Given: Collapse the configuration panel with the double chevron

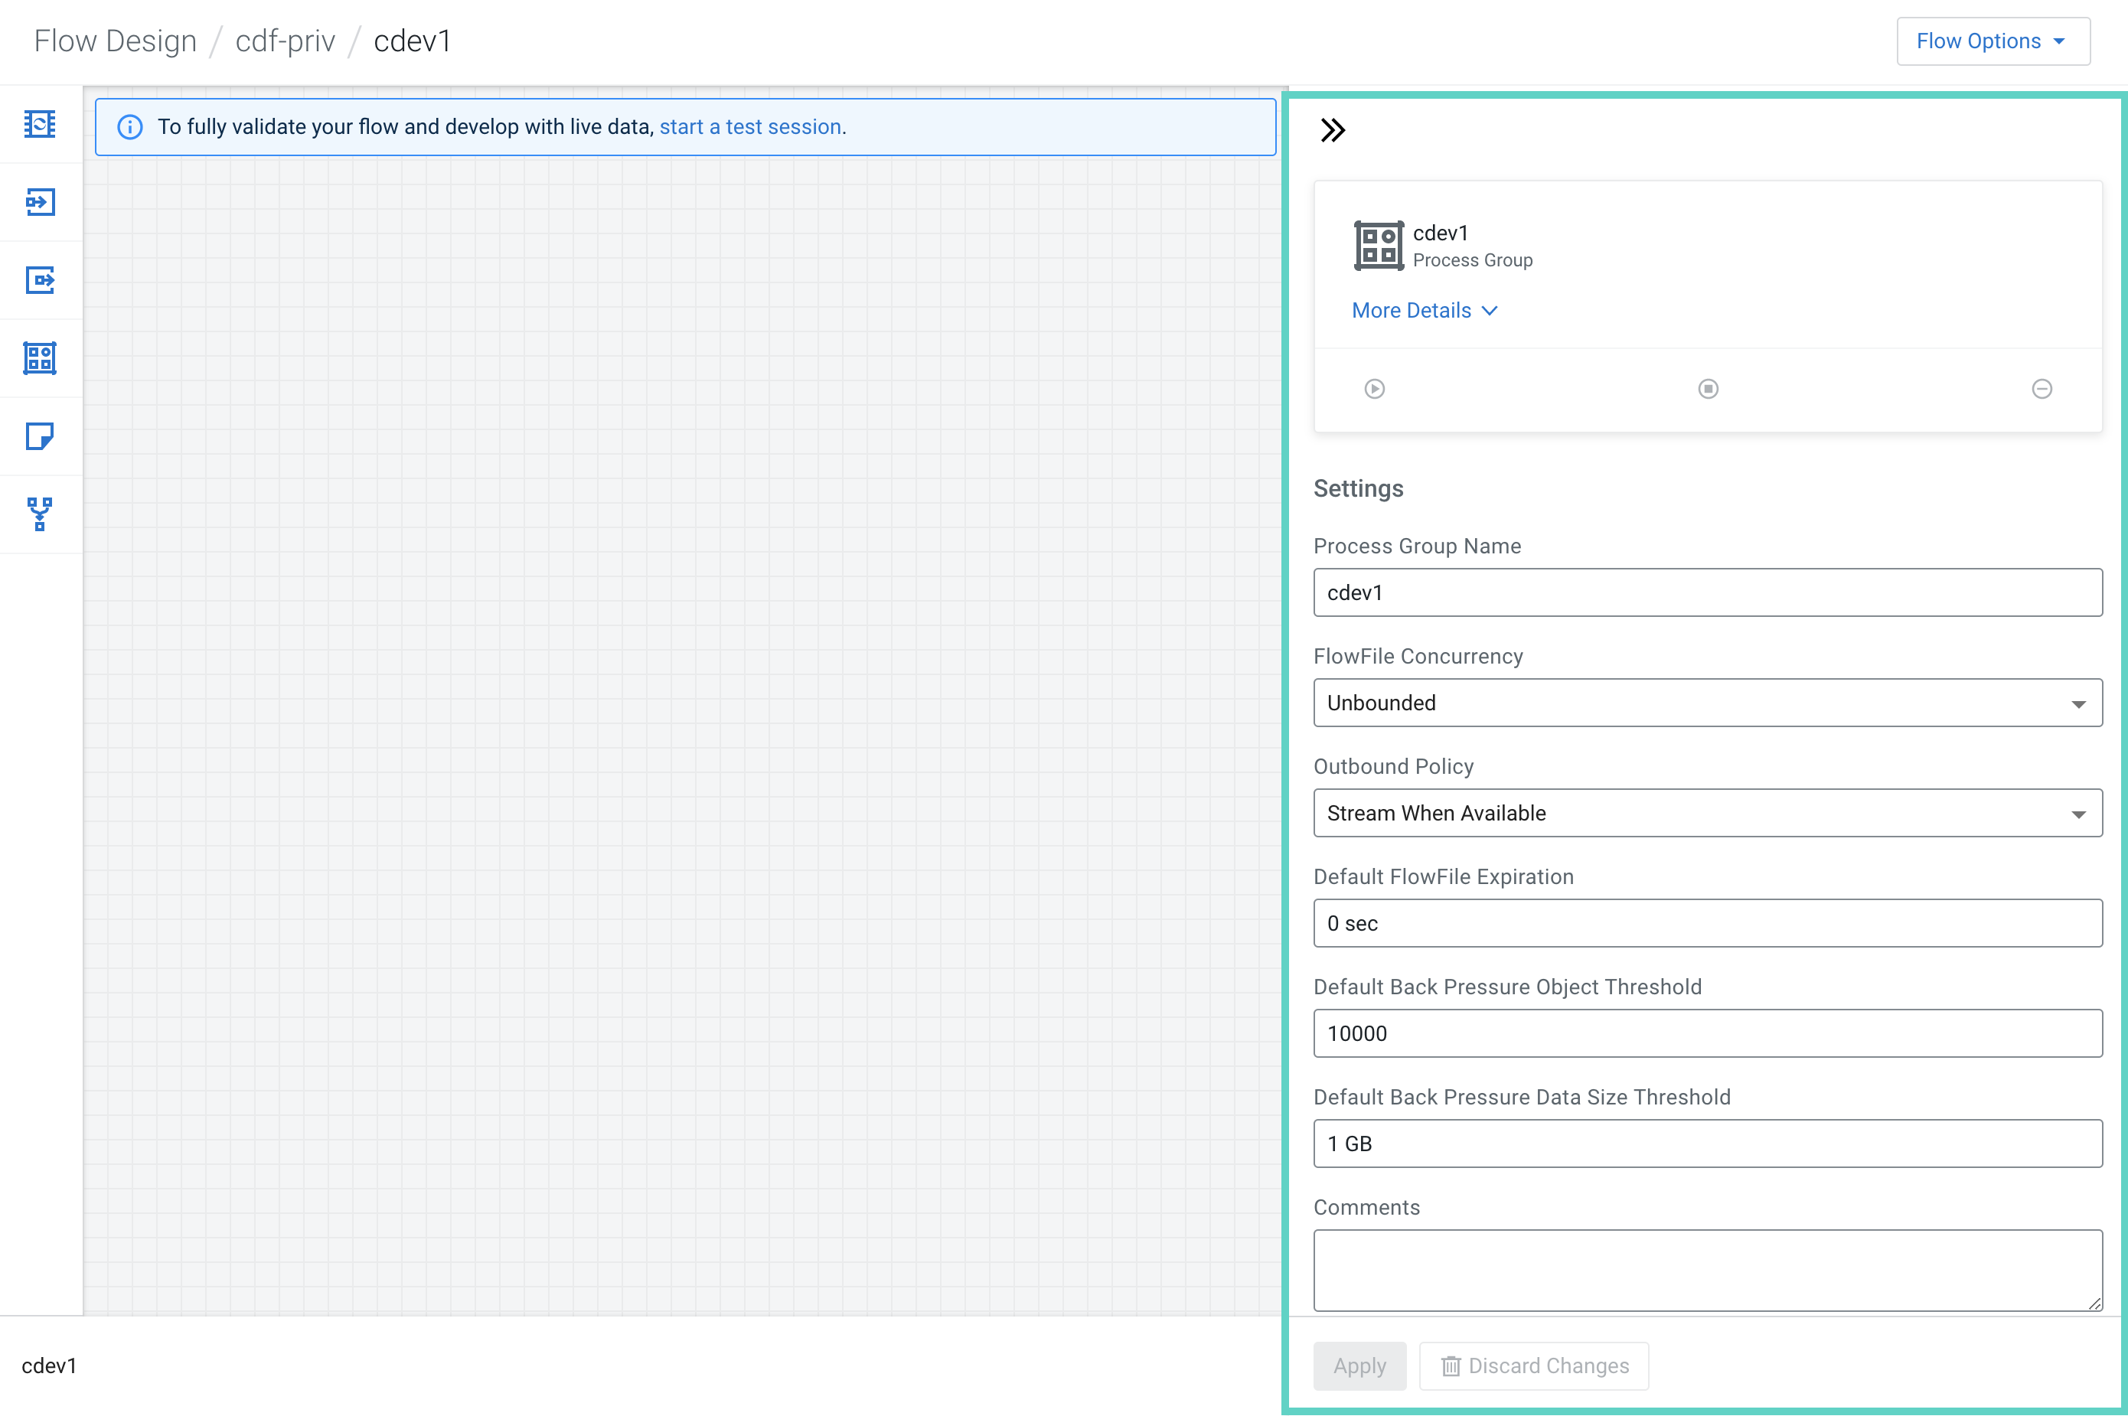Looking at the screenshot, I should coord(1332,130).
